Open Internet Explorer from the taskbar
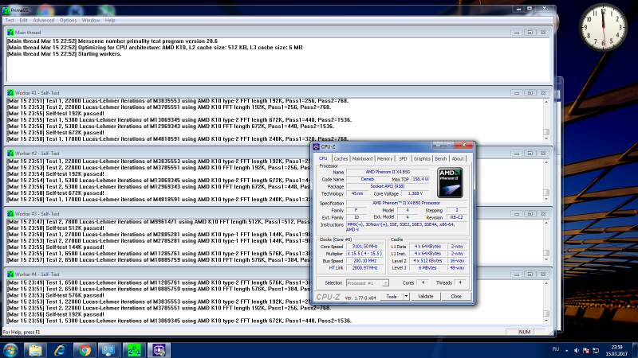 tap(60, 348)
